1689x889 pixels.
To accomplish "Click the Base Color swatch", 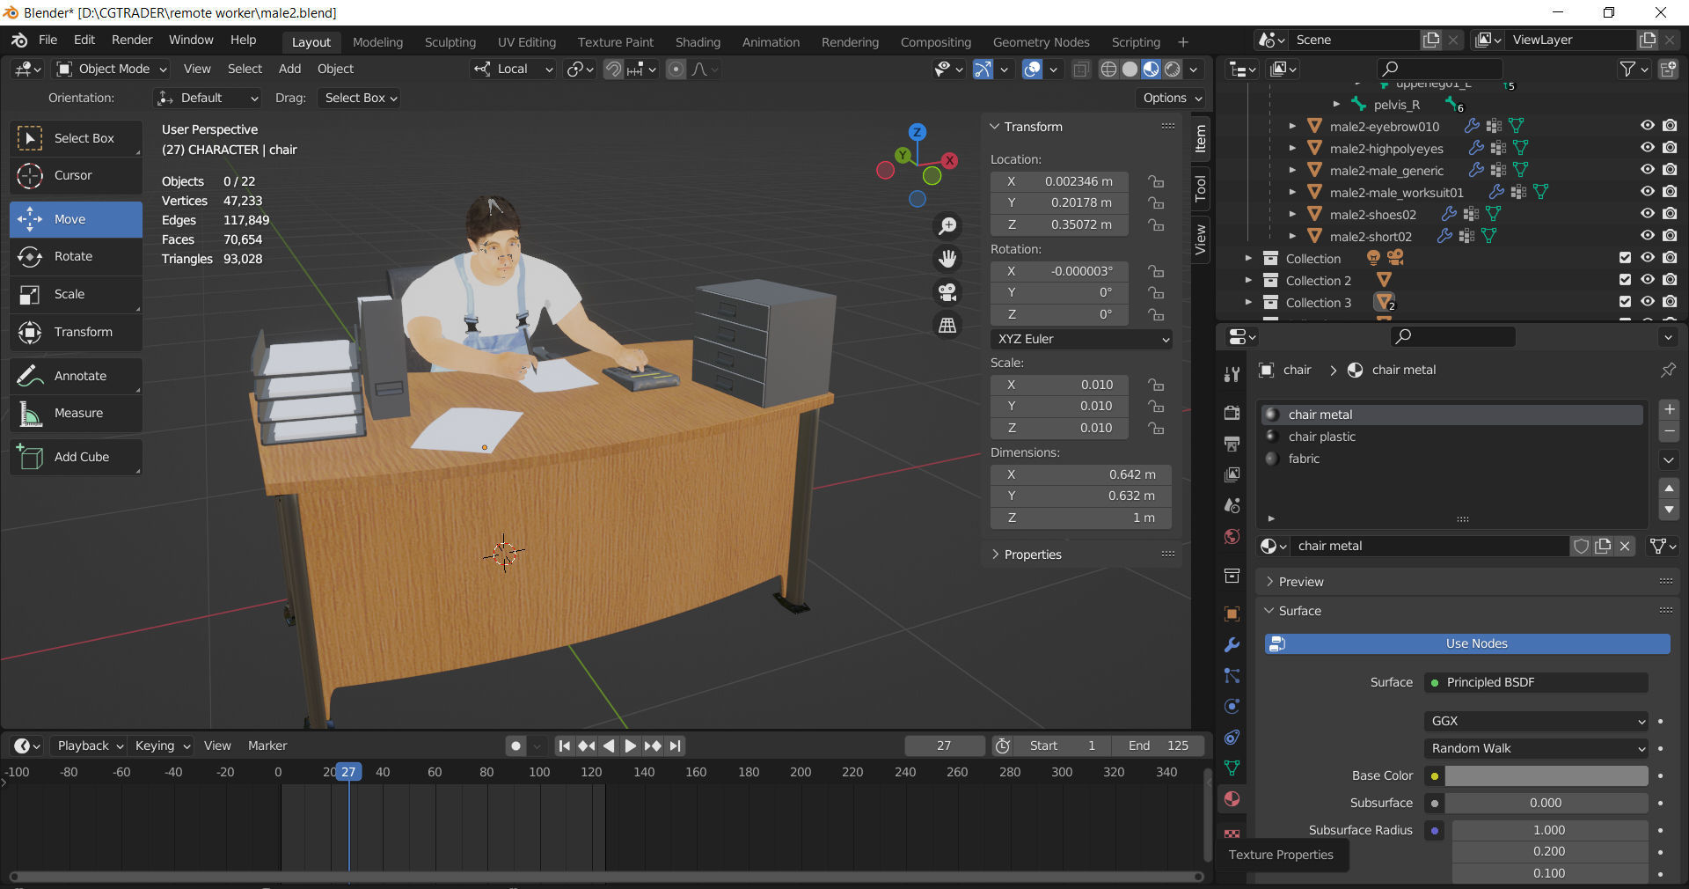I will (x=1546, y=775).
